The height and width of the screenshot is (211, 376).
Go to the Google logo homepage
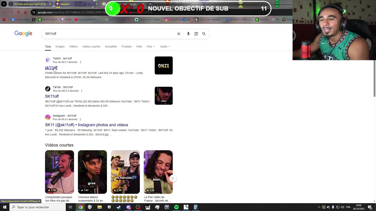pyautogui.click(x=23, y=33)
